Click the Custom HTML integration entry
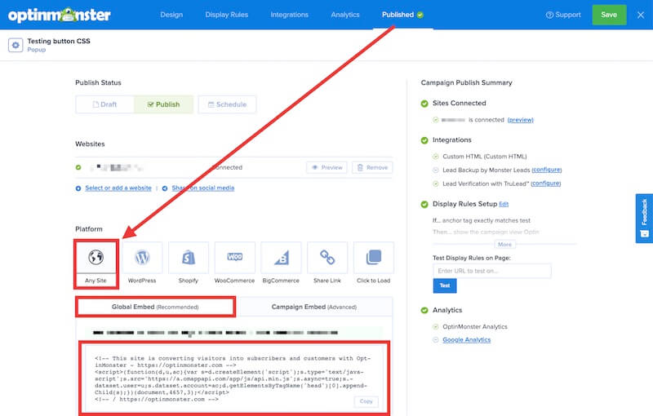 (484, 157)
